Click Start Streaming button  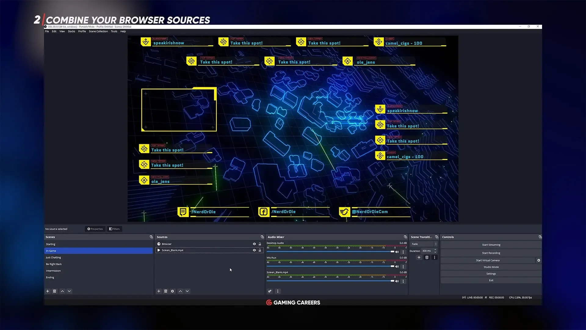491,245
